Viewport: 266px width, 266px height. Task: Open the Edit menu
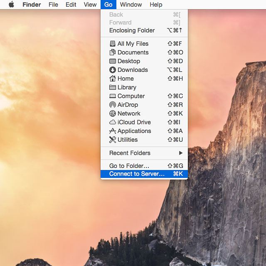point(71,5)
